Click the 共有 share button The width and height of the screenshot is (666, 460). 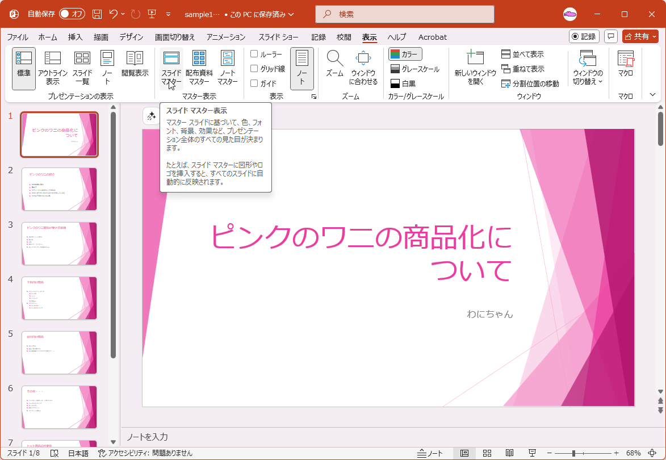[x=640, y=36]
